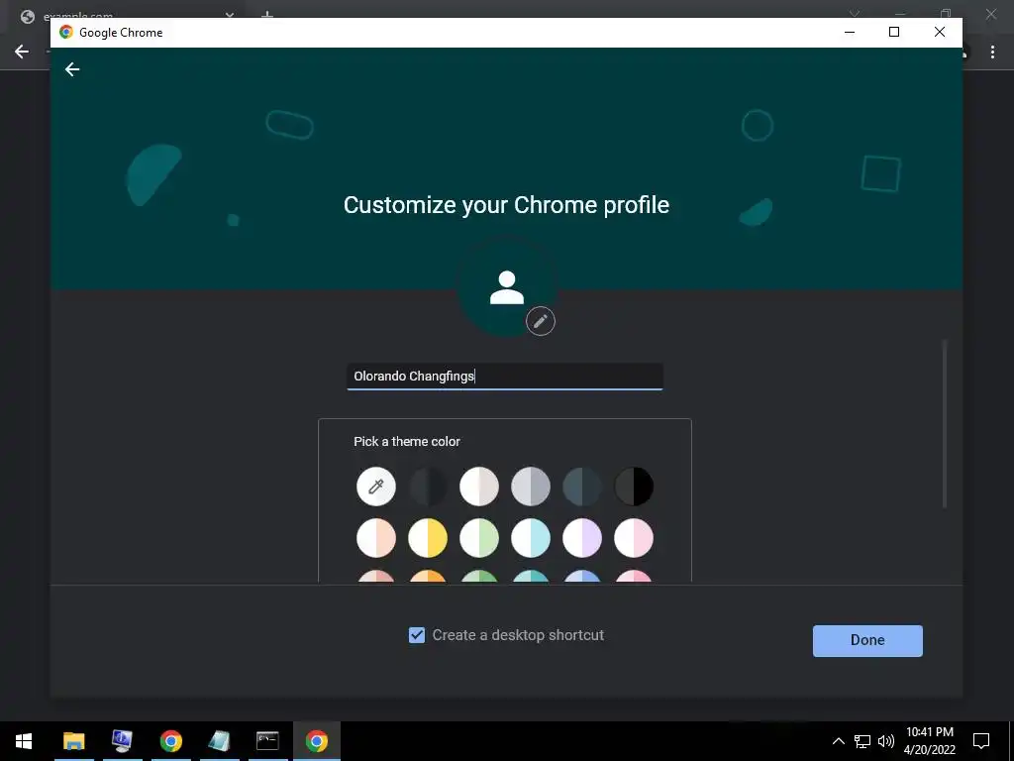Minimize the Google Chrome profile window
Image resolution: width=1014 pixels, height=761 pixels.
pos(850,32)
